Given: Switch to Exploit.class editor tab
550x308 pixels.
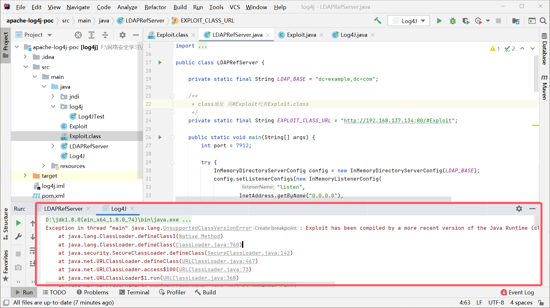Looking at the screenshot, I should tap(172, 35).
